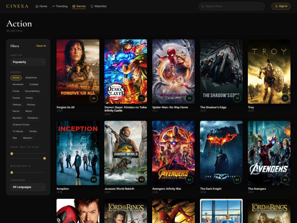Toggle the Family genre chip
The image size is (297, 223).
(x=29, y=98)
